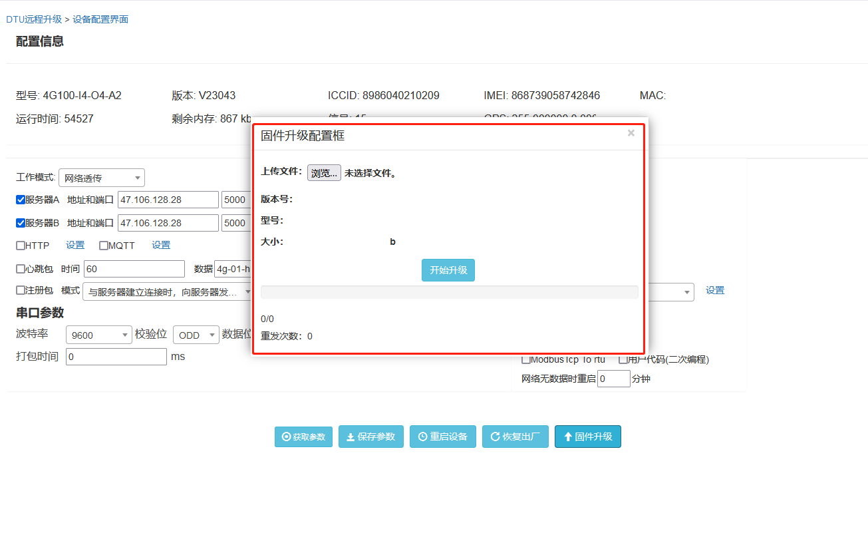868x551 pixels.
Task: Click the 保存参数 download icon button
Action: (x=370, y=437)
